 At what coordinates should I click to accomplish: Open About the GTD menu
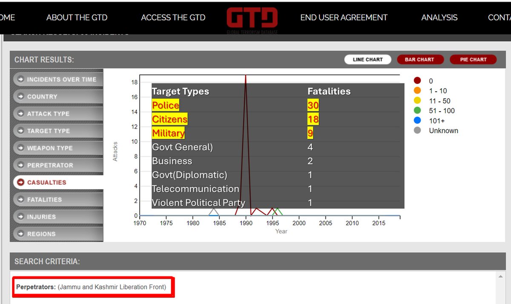tap(77, 17)
